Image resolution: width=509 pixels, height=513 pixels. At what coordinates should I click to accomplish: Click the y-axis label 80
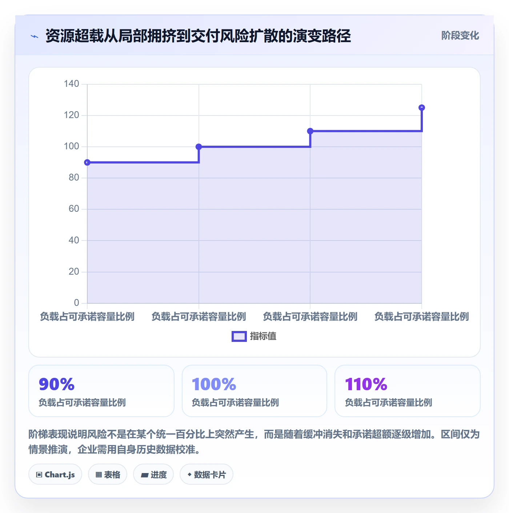(74, 178)
